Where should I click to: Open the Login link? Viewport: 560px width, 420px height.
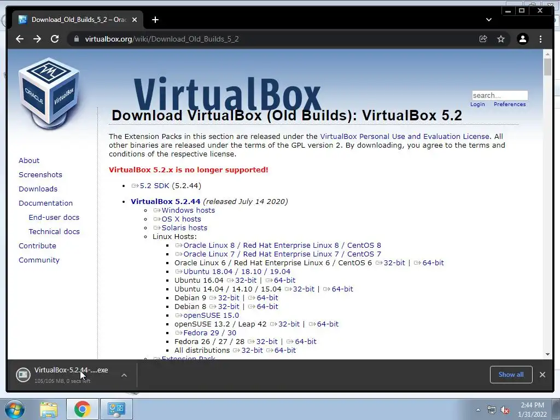coord(477,104)
